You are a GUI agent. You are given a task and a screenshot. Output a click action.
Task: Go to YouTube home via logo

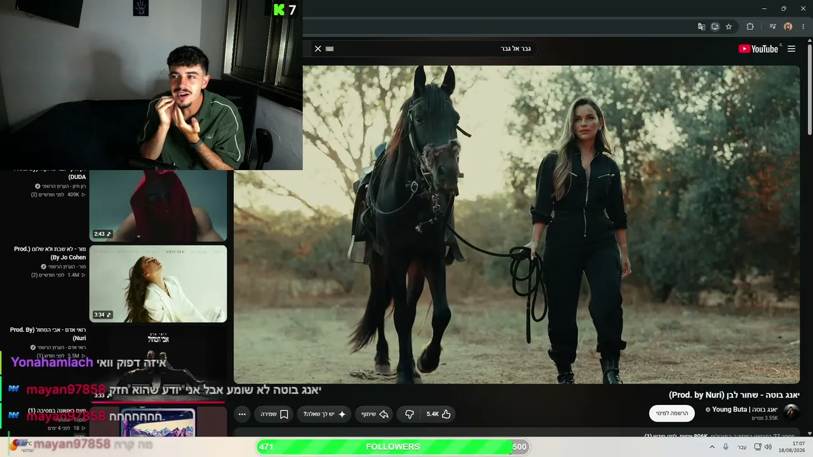[758, 49]
